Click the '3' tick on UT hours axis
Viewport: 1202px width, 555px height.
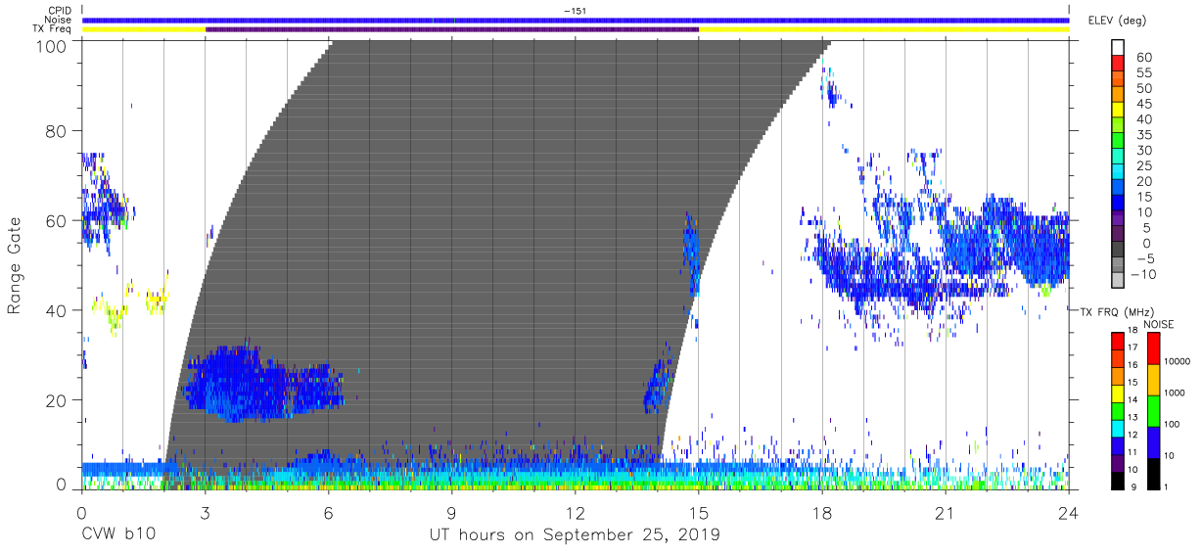206,511
